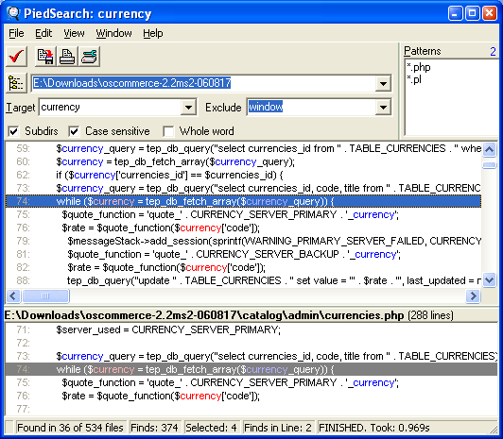This screenshot has width=503, height=439.
Task: Click 'Found in 36 of 534 files' status
Action: coord(71,428)
